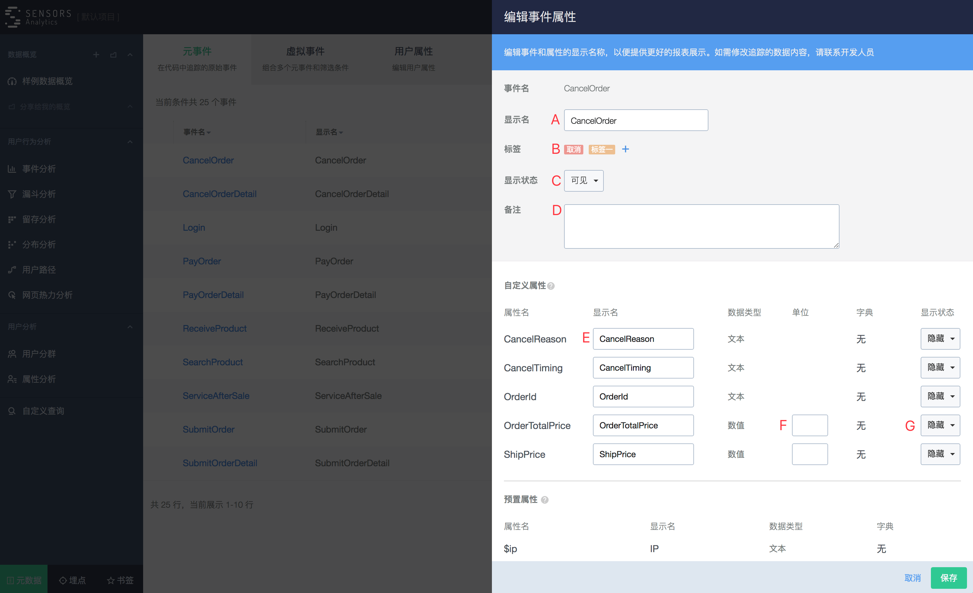Image resolution: width=973 pixels, height=593 pixels.
Task: Open OrderTotalPrice 隐藏 status dropdown
Action: point(940,425)
